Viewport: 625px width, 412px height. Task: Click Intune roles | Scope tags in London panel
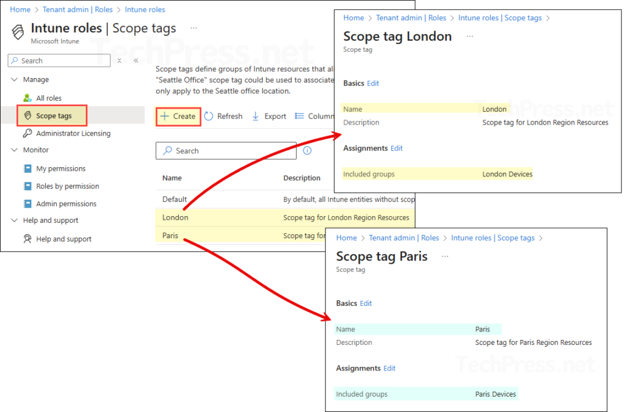(500, 18)
